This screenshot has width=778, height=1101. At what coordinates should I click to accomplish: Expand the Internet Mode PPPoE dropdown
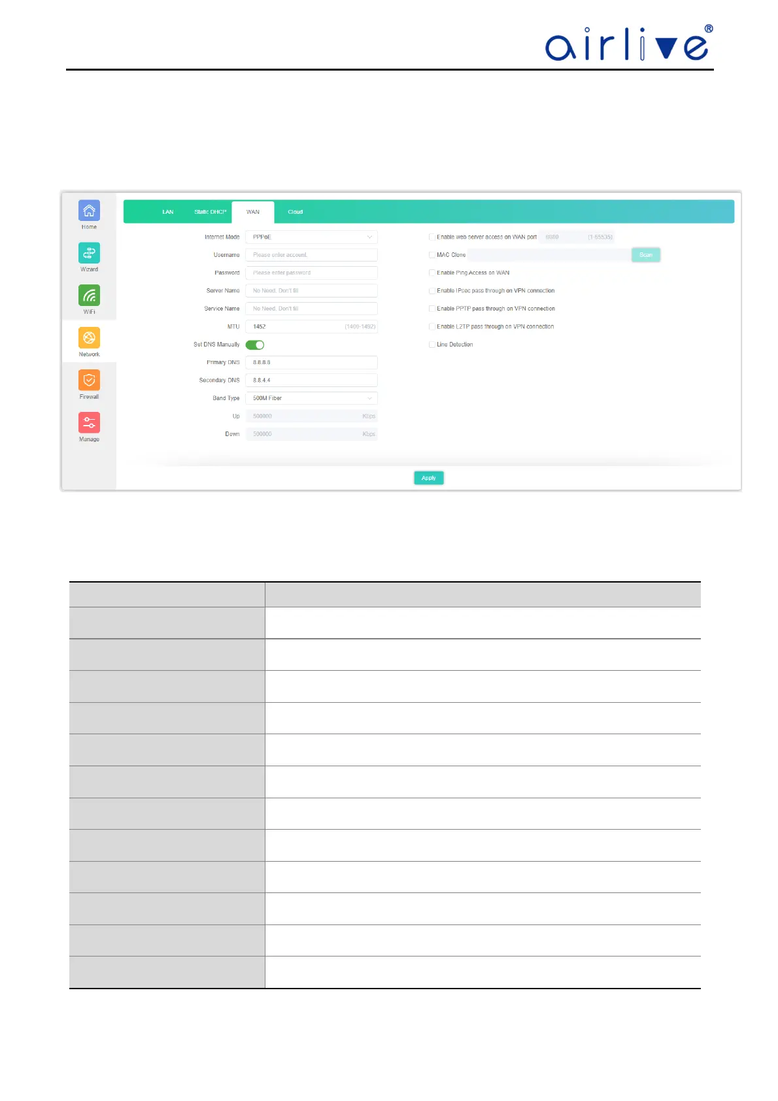pyautogui.click(x=311, y=237)
